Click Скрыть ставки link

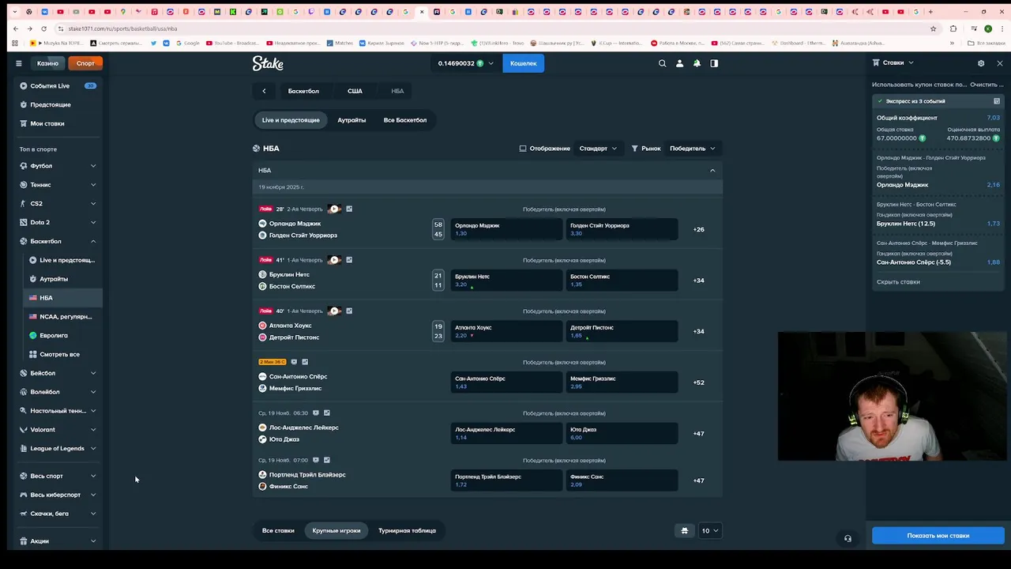point(898,282)
